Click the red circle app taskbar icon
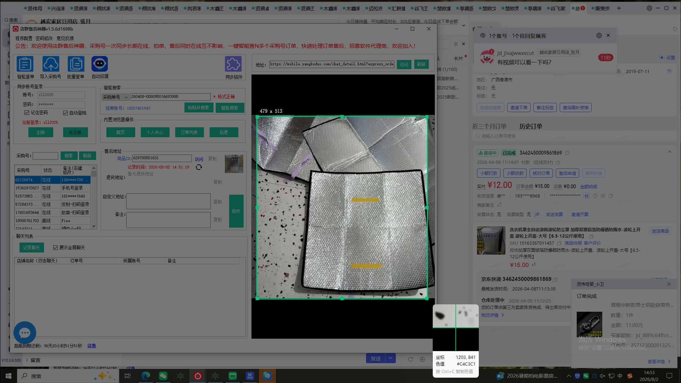The image size is (681, 383). (198, 376)
